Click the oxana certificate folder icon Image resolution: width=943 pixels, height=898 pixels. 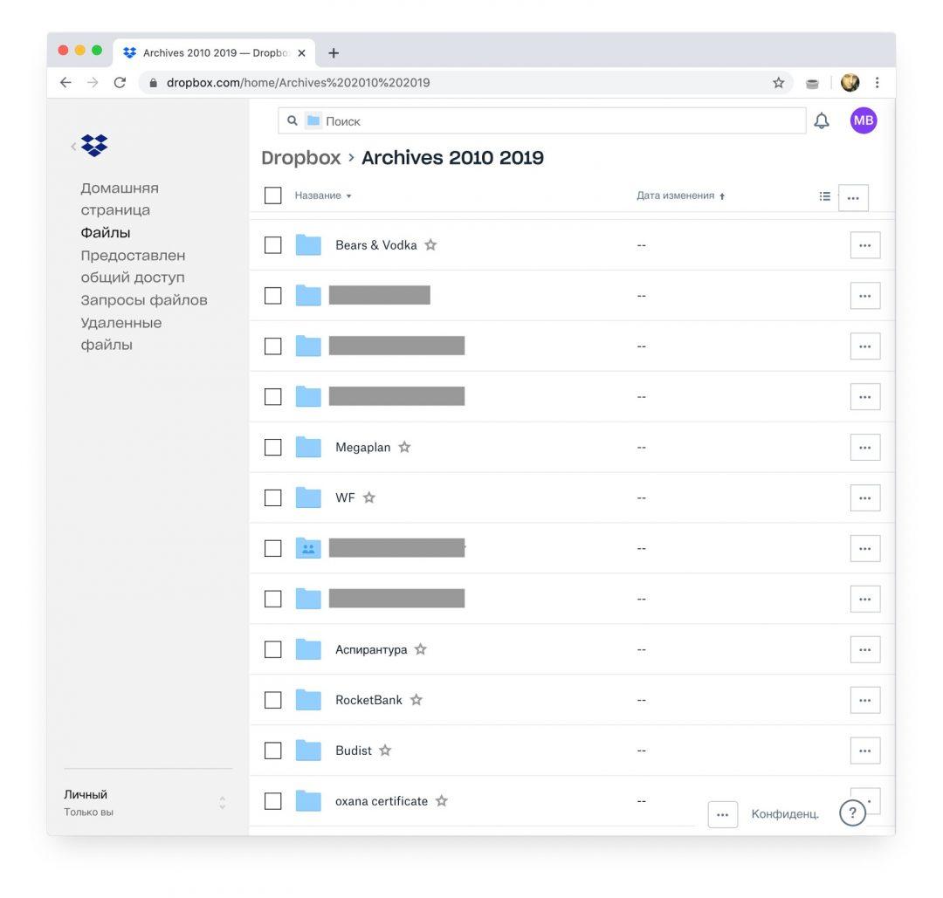(x=308, y=800)
